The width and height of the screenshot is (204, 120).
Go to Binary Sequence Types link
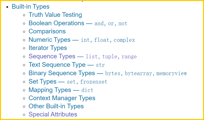108,73
